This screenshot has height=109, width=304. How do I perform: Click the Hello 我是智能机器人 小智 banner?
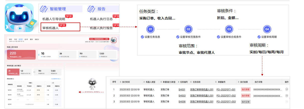[x=99, y=39]
